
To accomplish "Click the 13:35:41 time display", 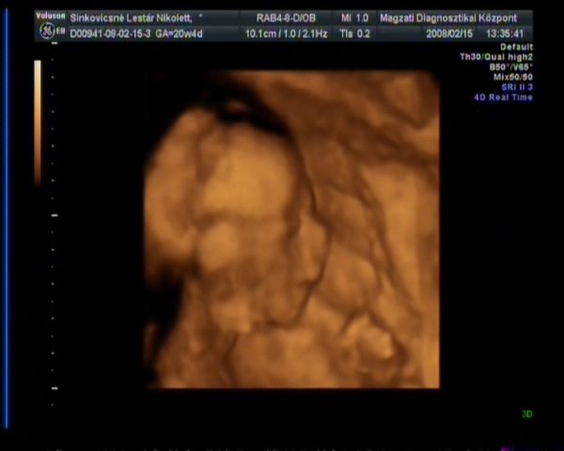I will 508,33.
